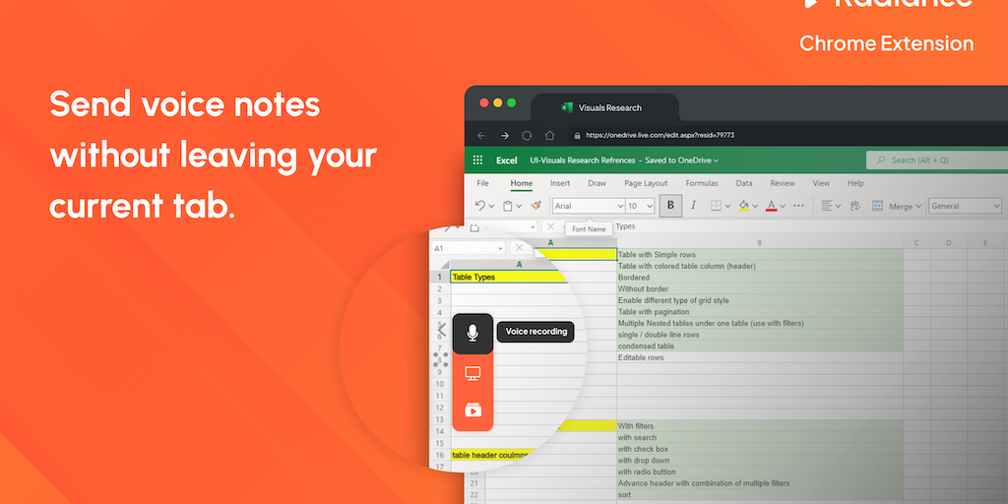Click the screen recording monitor icon
Screen dimensions: 1008x504
click(472, 373)
